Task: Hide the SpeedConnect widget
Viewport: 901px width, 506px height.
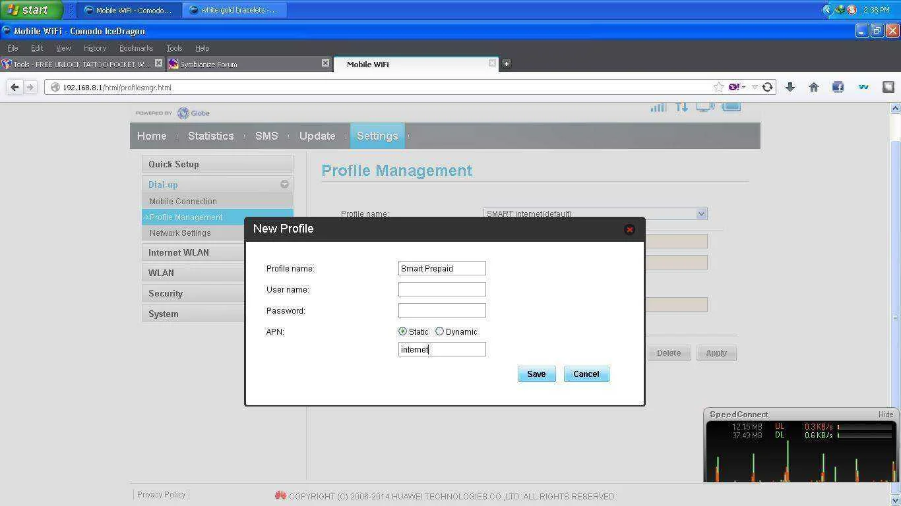Action: point(885,414)
